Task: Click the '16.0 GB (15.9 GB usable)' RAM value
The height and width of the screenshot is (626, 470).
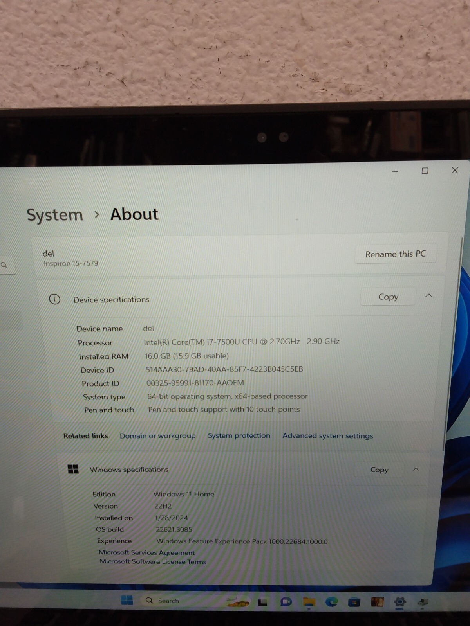Action: (x=186, y=356)
